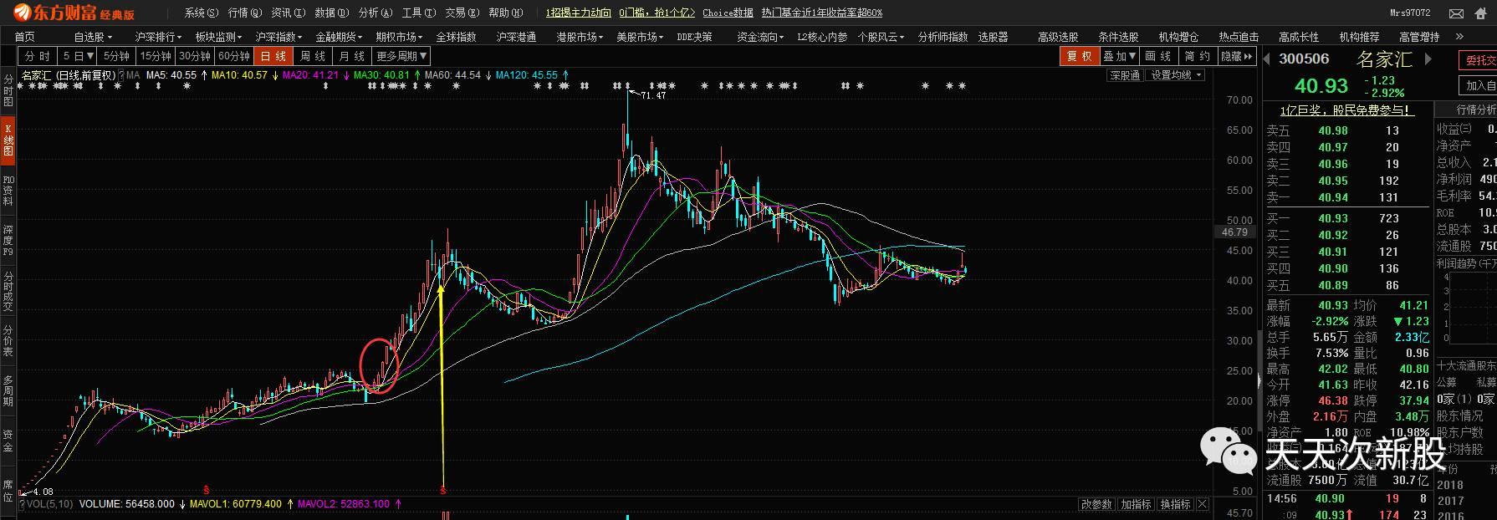1497x520 pixels.
Task: Open link 热门基金近1年收益率超60%
Action: [x=821, y=13]
